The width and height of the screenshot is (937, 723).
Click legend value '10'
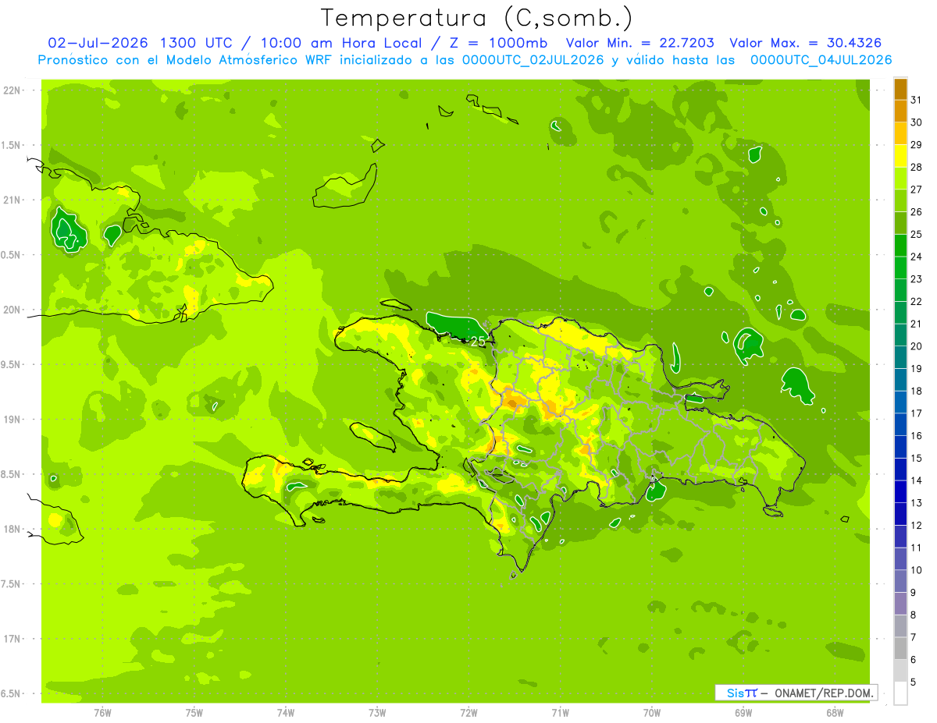click(916, 570)
